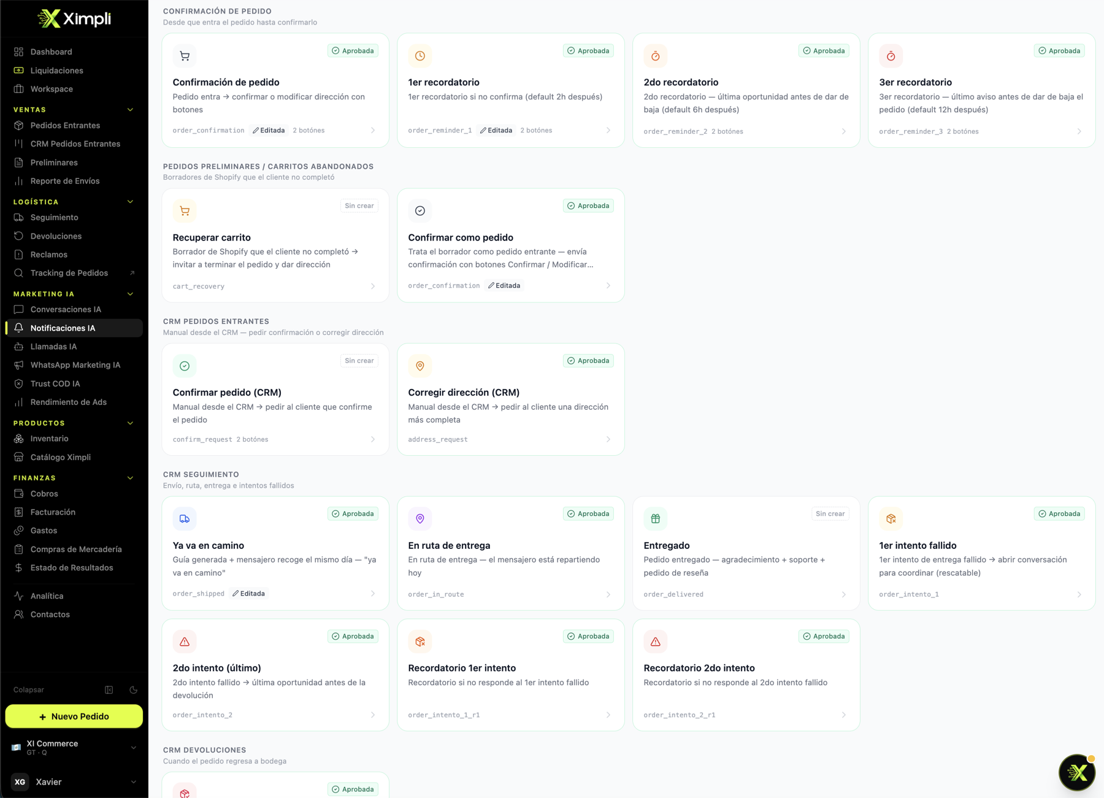This screenshot has width=1104, height=798.
Task: Collapse the VENTAS section
Action: 130,110
